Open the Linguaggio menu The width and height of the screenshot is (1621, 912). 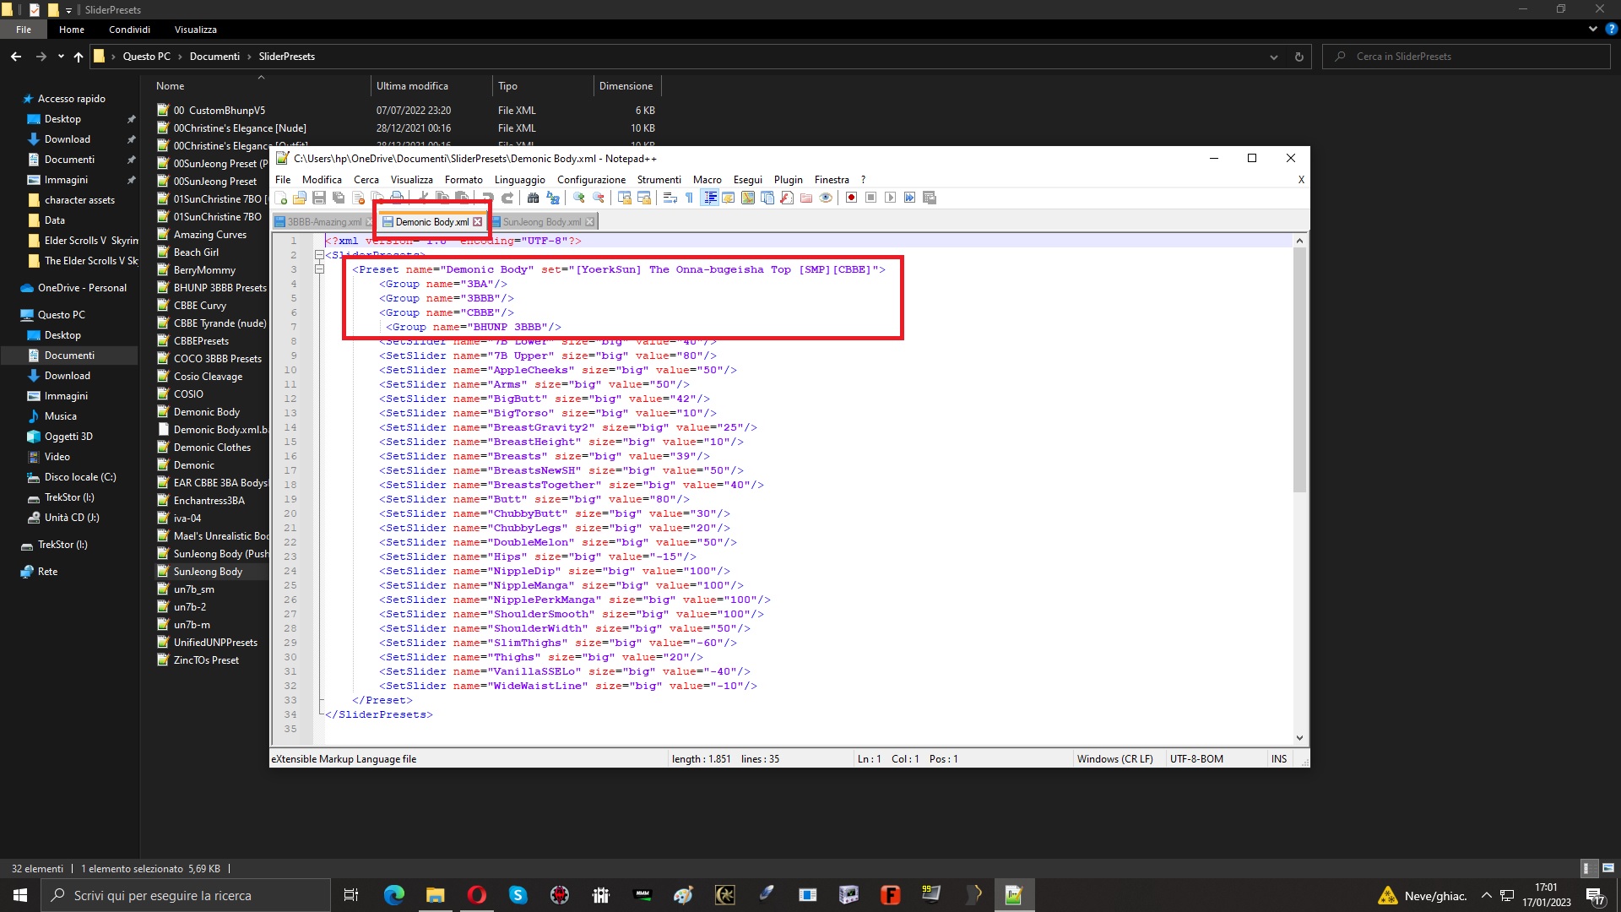pyautogui.click(x=519, y=180)
